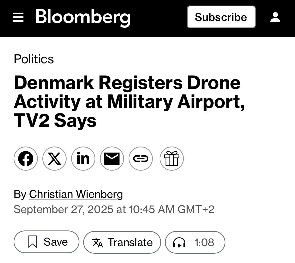Copy the article link icon
The image size is (295, 263).
click(141, 159)
